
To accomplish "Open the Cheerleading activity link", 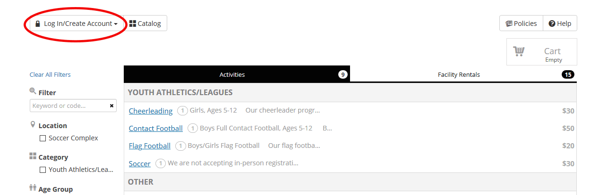I will (x=151, y=111).
